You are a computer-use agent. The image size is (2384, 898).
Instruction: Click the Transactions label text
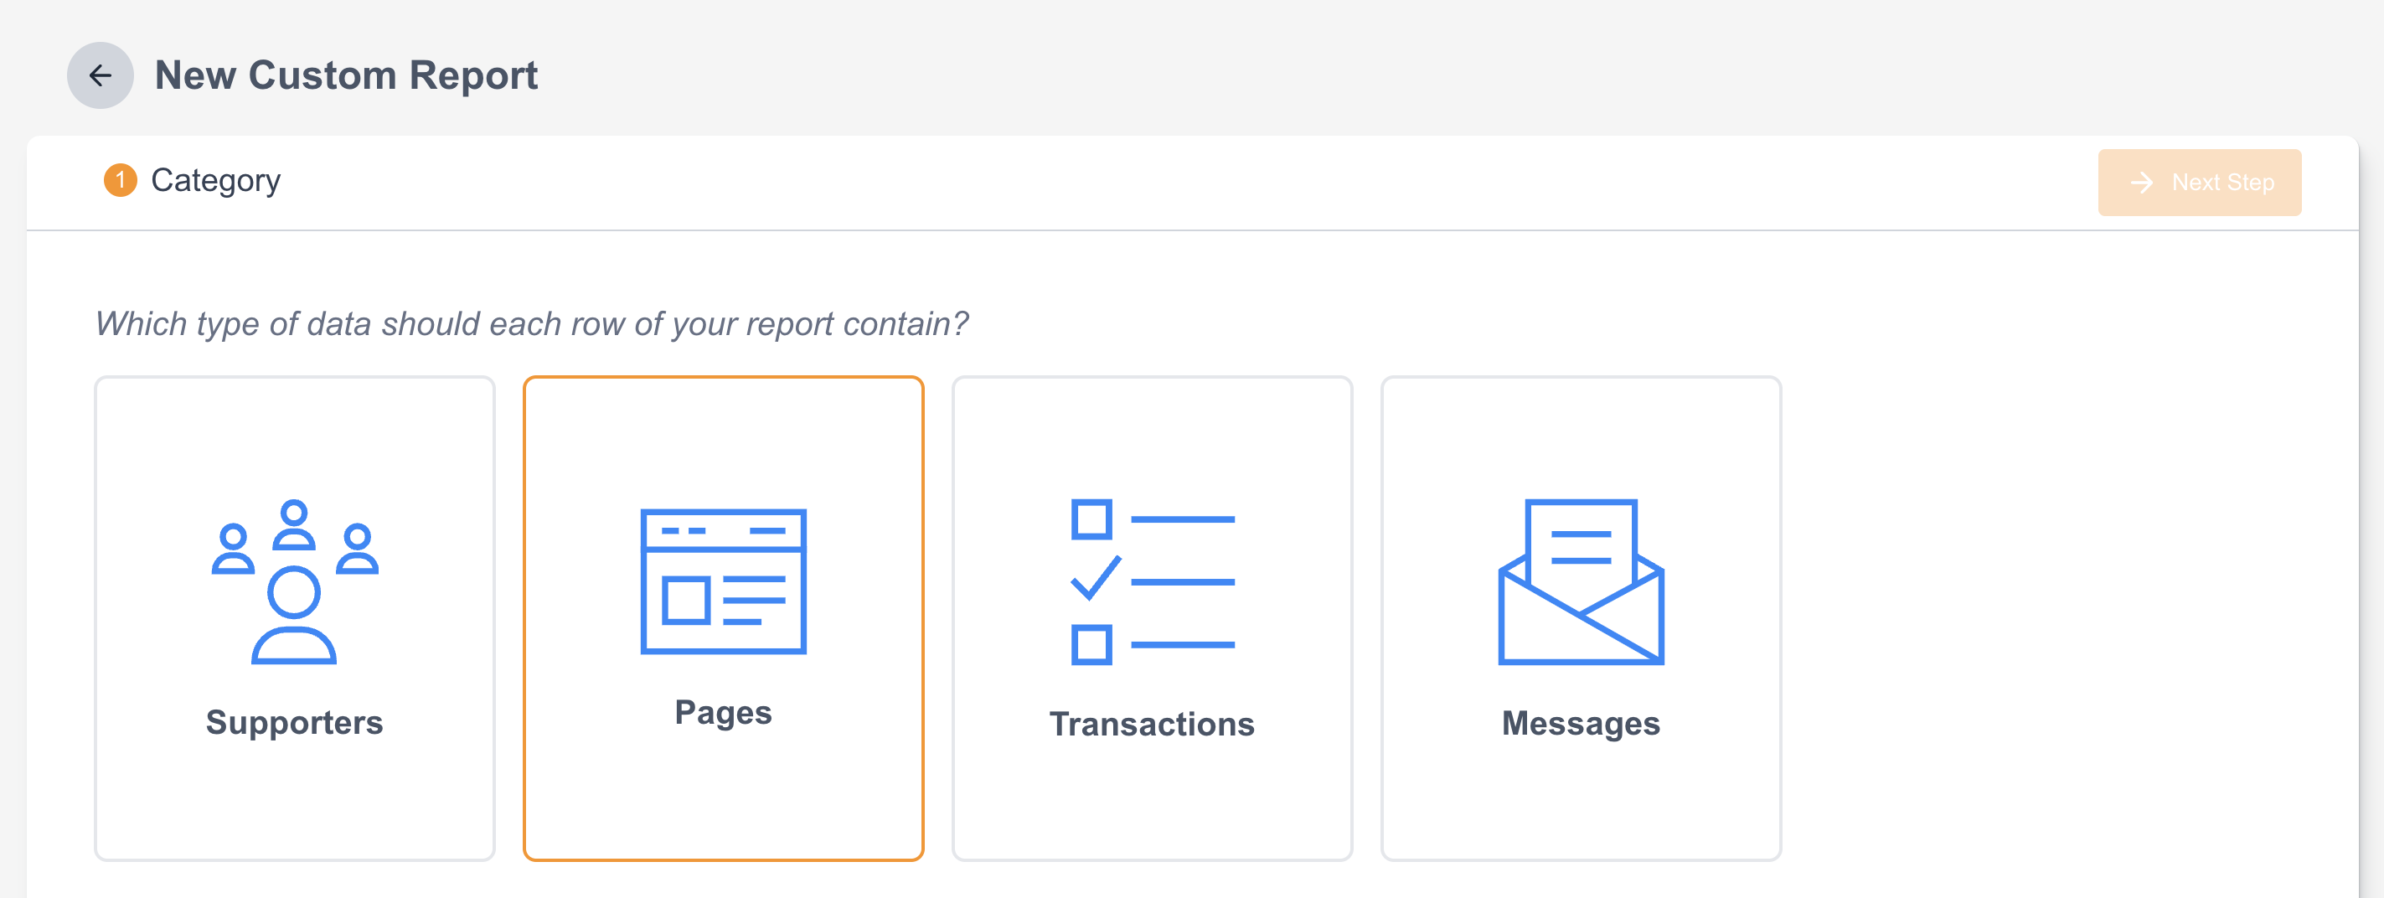click(x=1151, y=724)
